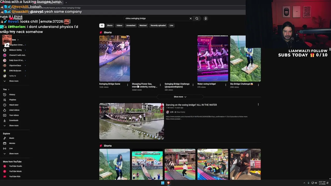
Task: Open Channel 5 with And... subscription
Action: point(18,55)
